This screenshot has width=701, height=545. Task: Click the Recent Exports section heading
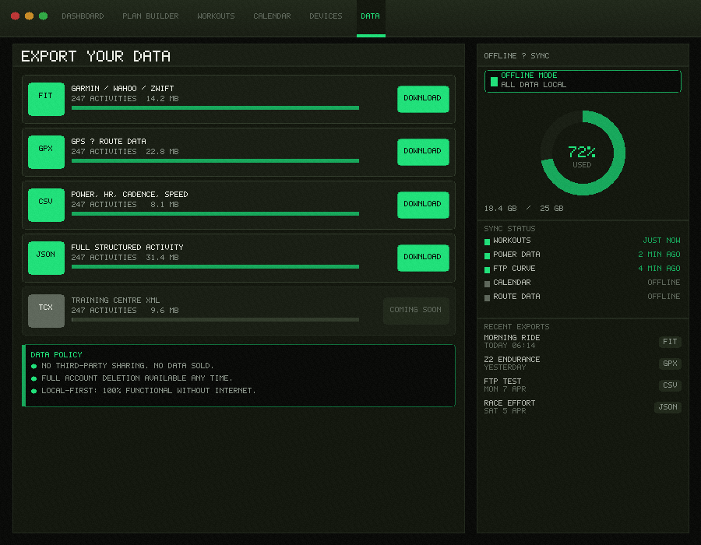click(x=516, y=327)
